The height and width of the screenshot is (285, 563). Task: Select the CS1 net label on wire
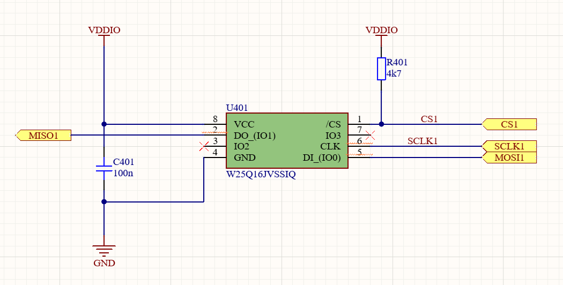pos(429,119)
